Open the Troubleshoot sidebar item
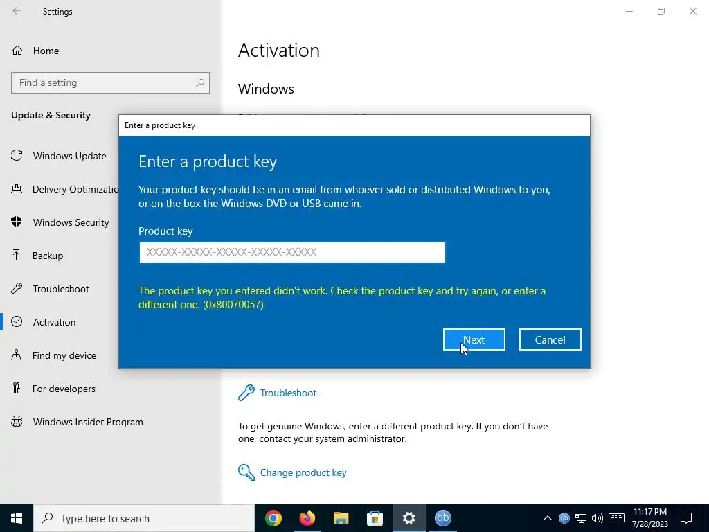709x532 pixels. pyautogui.click(x=61, y=289)
